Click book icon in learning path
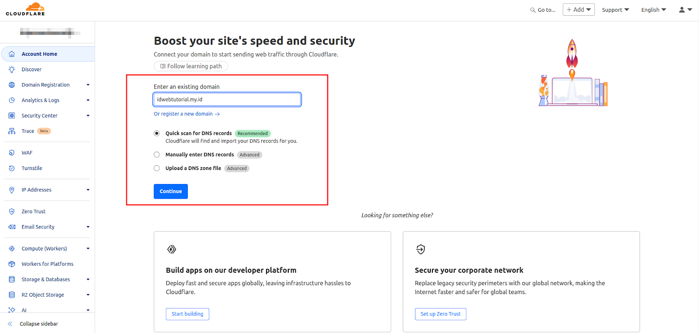Screen dimensions: 699x333 pyautogui.click(x=163, y=66)
